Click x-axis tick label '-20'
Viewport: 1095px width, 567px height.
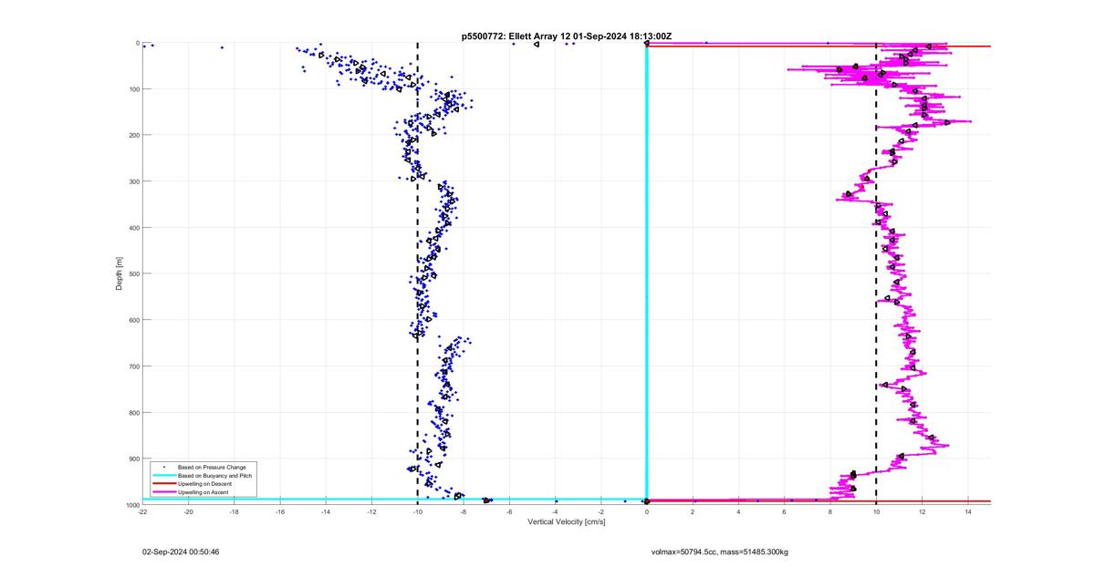[189, 511]
